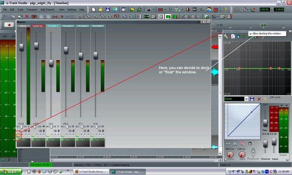Click the Windows start button
Image resolution: width=292 pixels, height=175 pixels.
[x=11, y=171]
